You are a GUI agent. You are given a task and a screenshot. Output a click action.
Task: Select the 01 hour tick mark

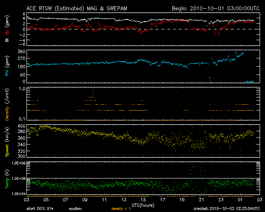coord(240,200)
